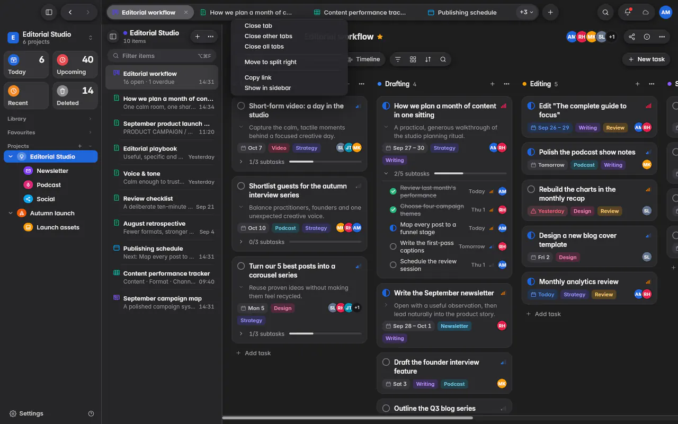
Task: Toggle the sidebar panel icon in top bar
Action: [49, 12]
